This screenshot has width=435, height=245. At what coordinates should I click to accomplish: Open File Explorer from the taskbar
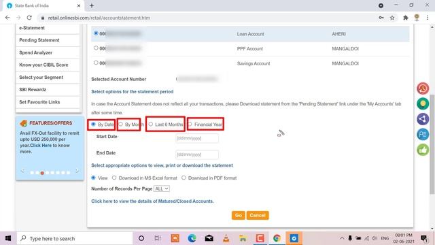pyautogui.click(x=243, y=238)
